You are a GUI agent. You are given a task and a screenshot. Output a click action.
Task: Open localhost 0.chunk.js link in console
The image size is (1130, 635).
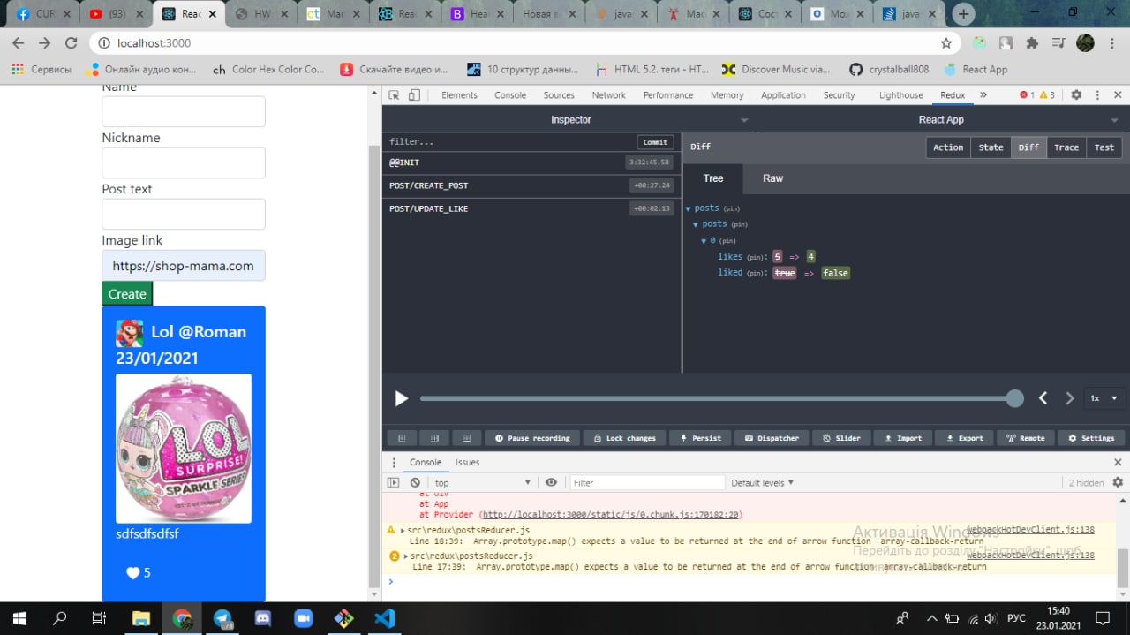tap(612, 514)
